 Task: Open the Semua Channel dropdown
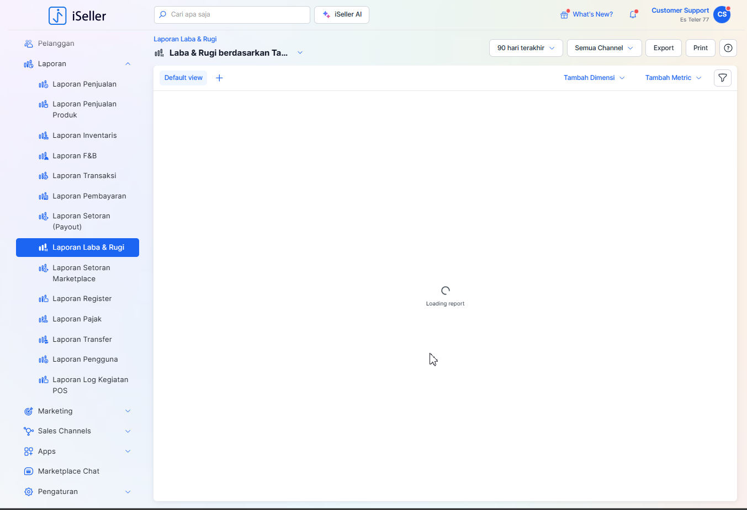[604, 48]
